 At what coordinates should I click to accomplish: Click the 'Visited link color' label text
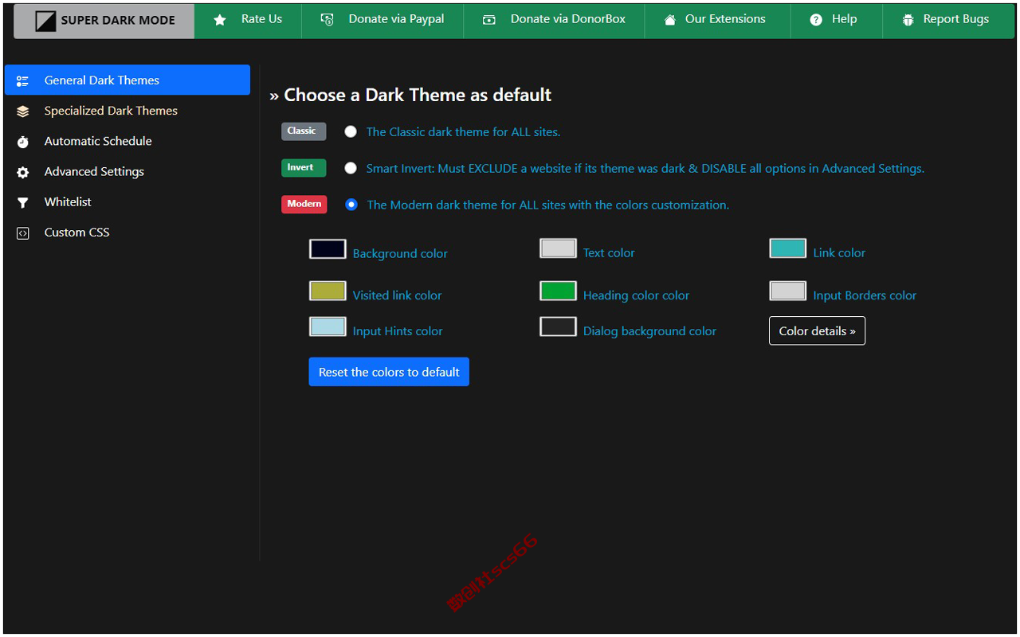(397, 295)
